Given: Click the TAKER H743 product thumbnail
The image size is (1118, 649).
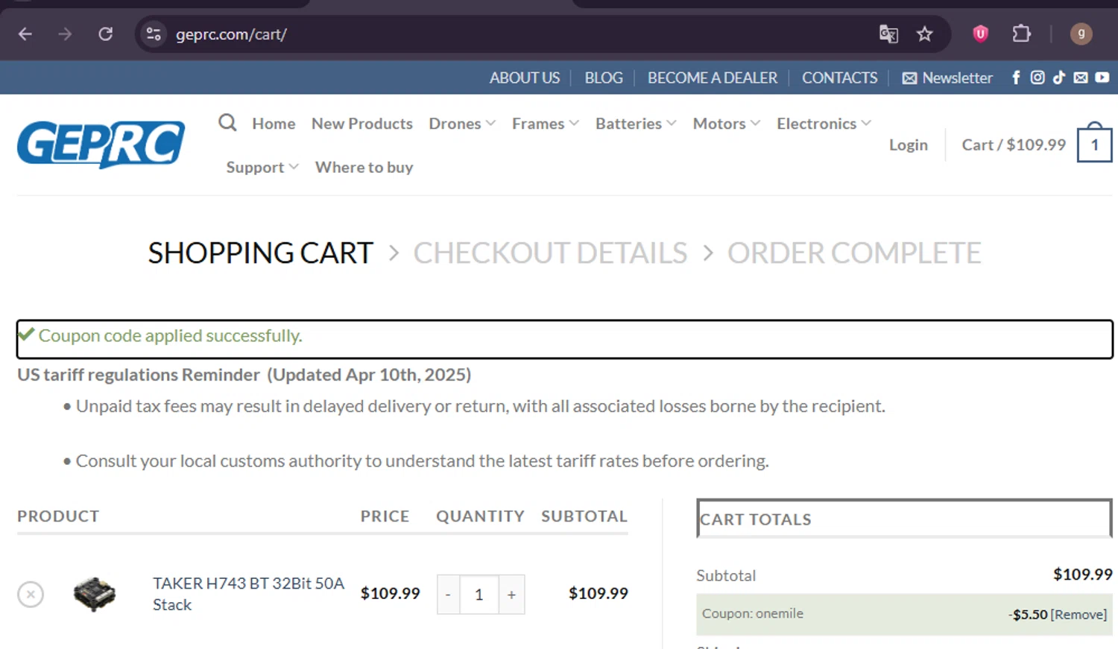Looking at the screenshot, I should click(95, 595).
